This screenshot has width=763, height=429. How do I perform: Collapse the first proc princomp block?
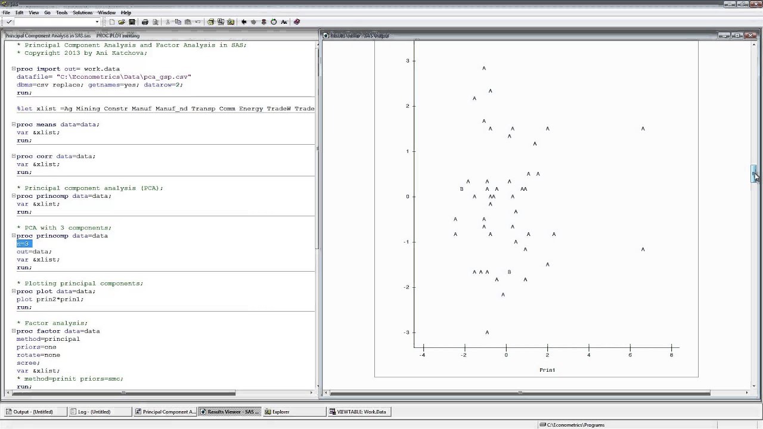[13, 196]
